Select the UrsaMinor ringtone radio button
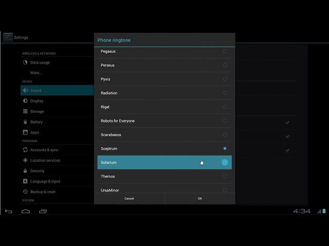Viewport: 329px width, 246px height. pos(225,190)
